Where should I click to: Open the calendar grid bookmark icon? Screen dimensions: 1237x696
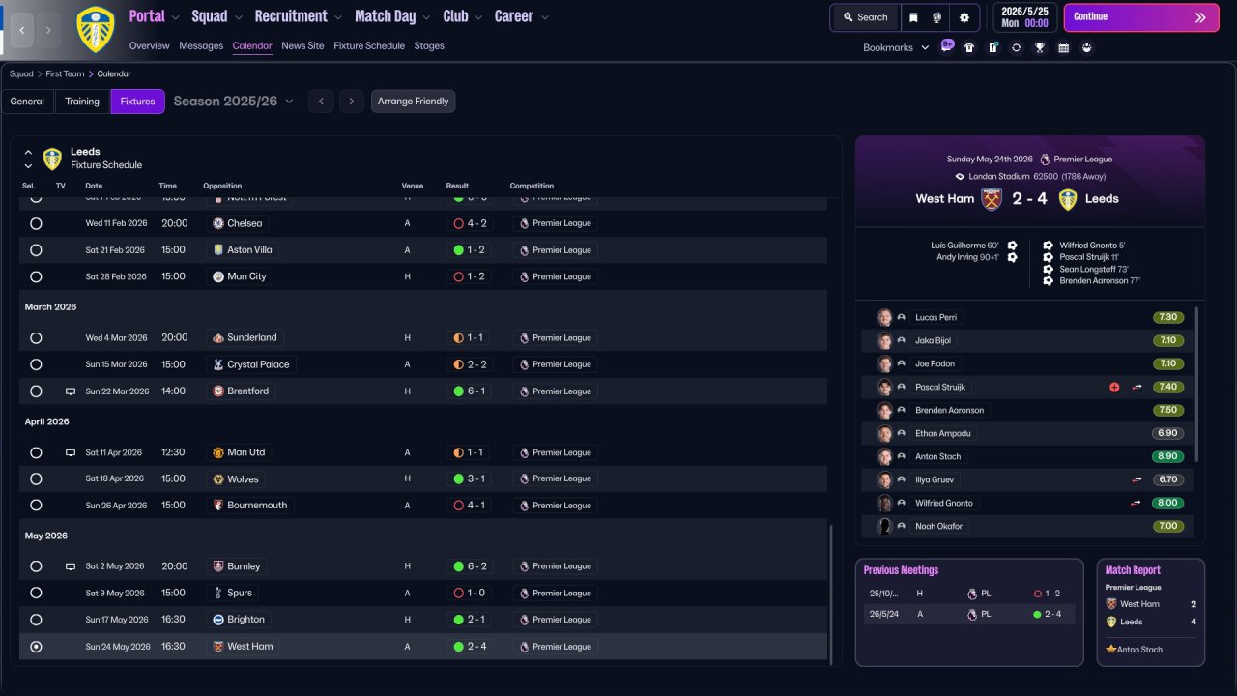(x=1063, y=47)
